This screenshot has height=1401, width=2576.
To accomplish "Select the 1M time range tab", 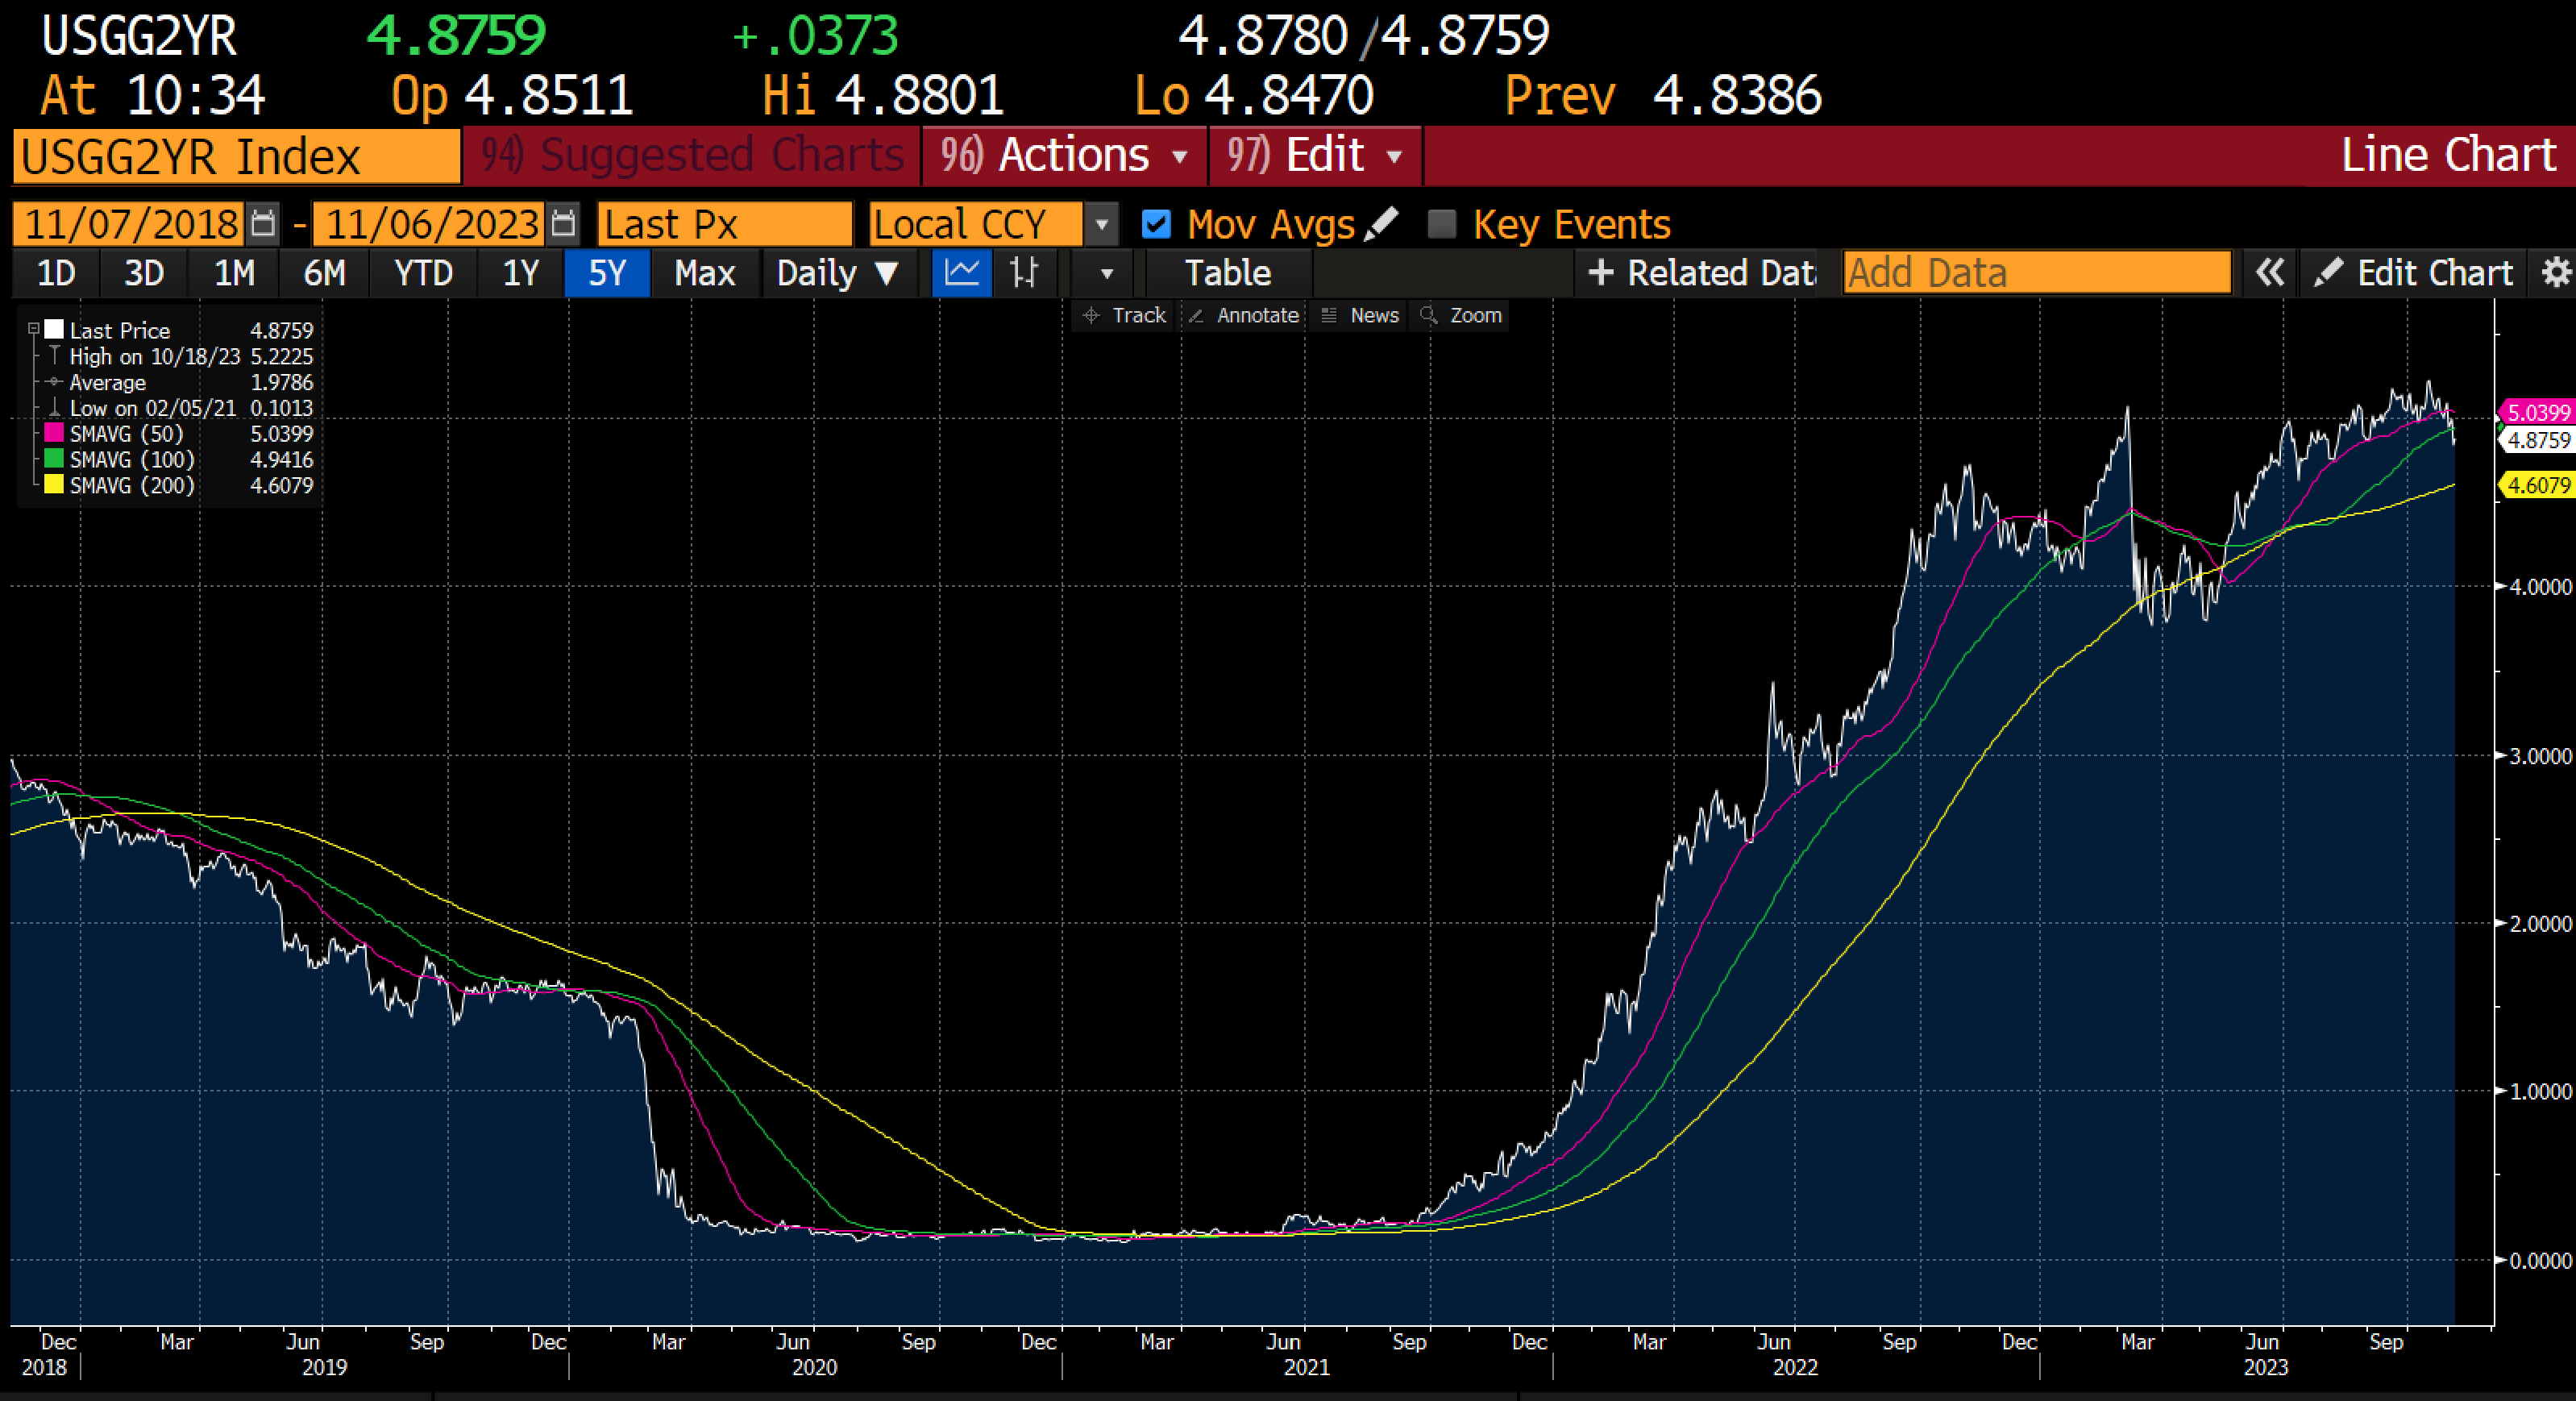I will click(x=234, y=273).
